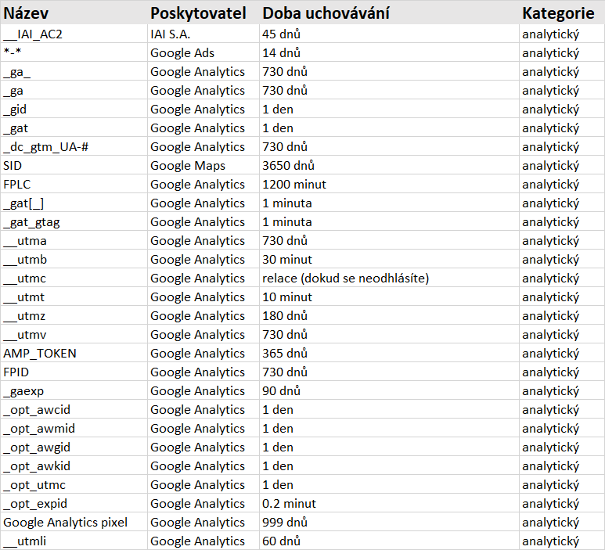Select the 0.2 minut retention cell
The image size is (605, 550).
pos(290,503)
